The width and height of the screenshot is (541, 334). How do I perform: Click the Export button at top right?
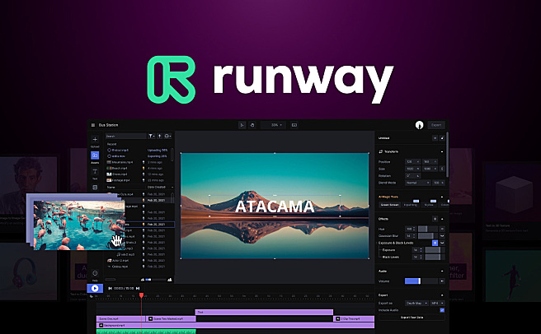pos(436,125)
